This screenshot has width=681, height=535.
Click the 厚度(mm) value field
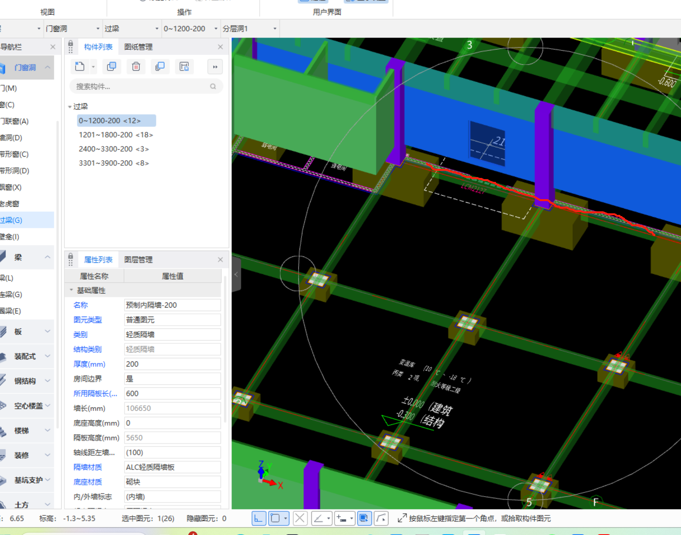tap(172, 364)
